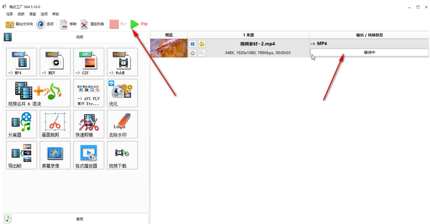Click the 来源 source column header

pos(249,35)
